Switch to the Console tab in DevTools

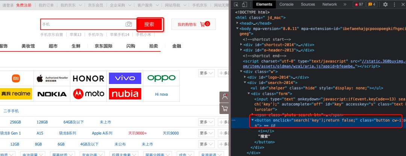[286, 4]
